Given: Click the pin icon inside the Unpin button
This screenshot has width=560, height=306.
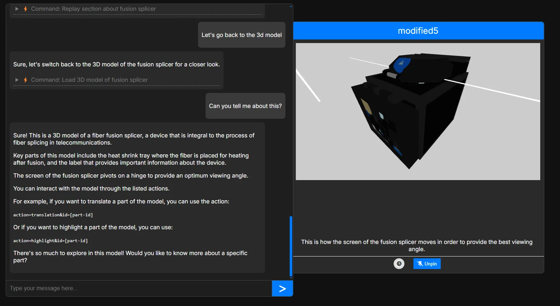Looking at the screenshot, I should (x=420, y=264).
